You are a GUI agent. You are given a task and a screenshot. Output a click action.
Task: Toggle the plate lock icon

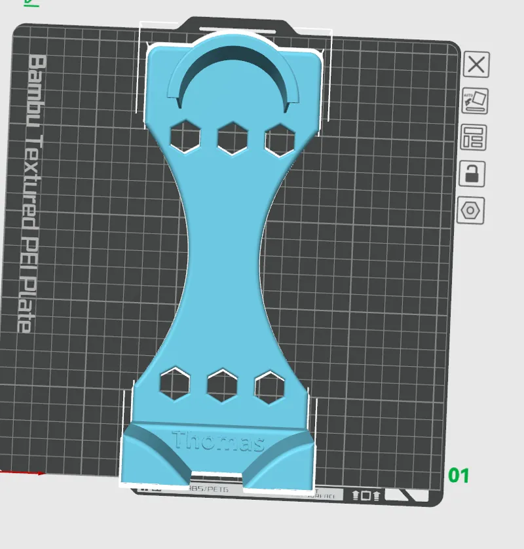(472, 174)
